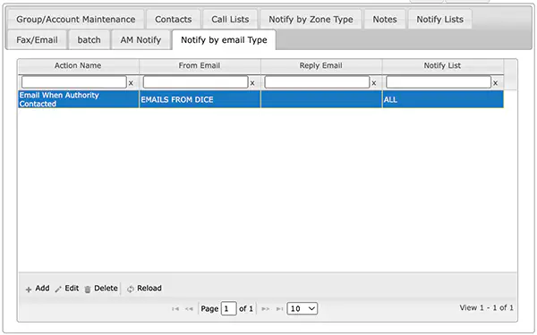
Task: Open the batch tab
Action: [x=89, y=40]
